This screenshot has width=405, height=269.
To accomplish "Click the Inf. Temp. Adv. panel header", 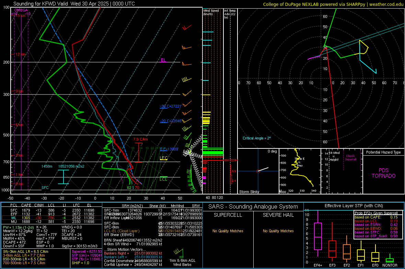I will point(230,14).
